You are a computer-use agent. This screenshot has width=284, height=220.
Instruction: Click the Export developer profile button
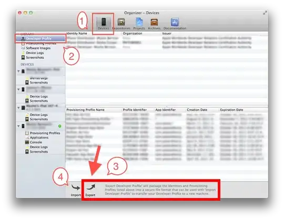(90, 190)
